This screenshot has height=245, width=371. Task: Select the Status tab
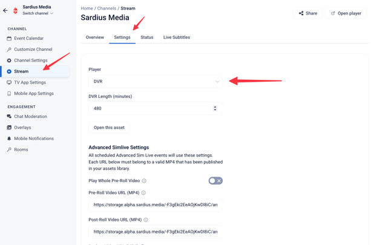tap(146, 38)
